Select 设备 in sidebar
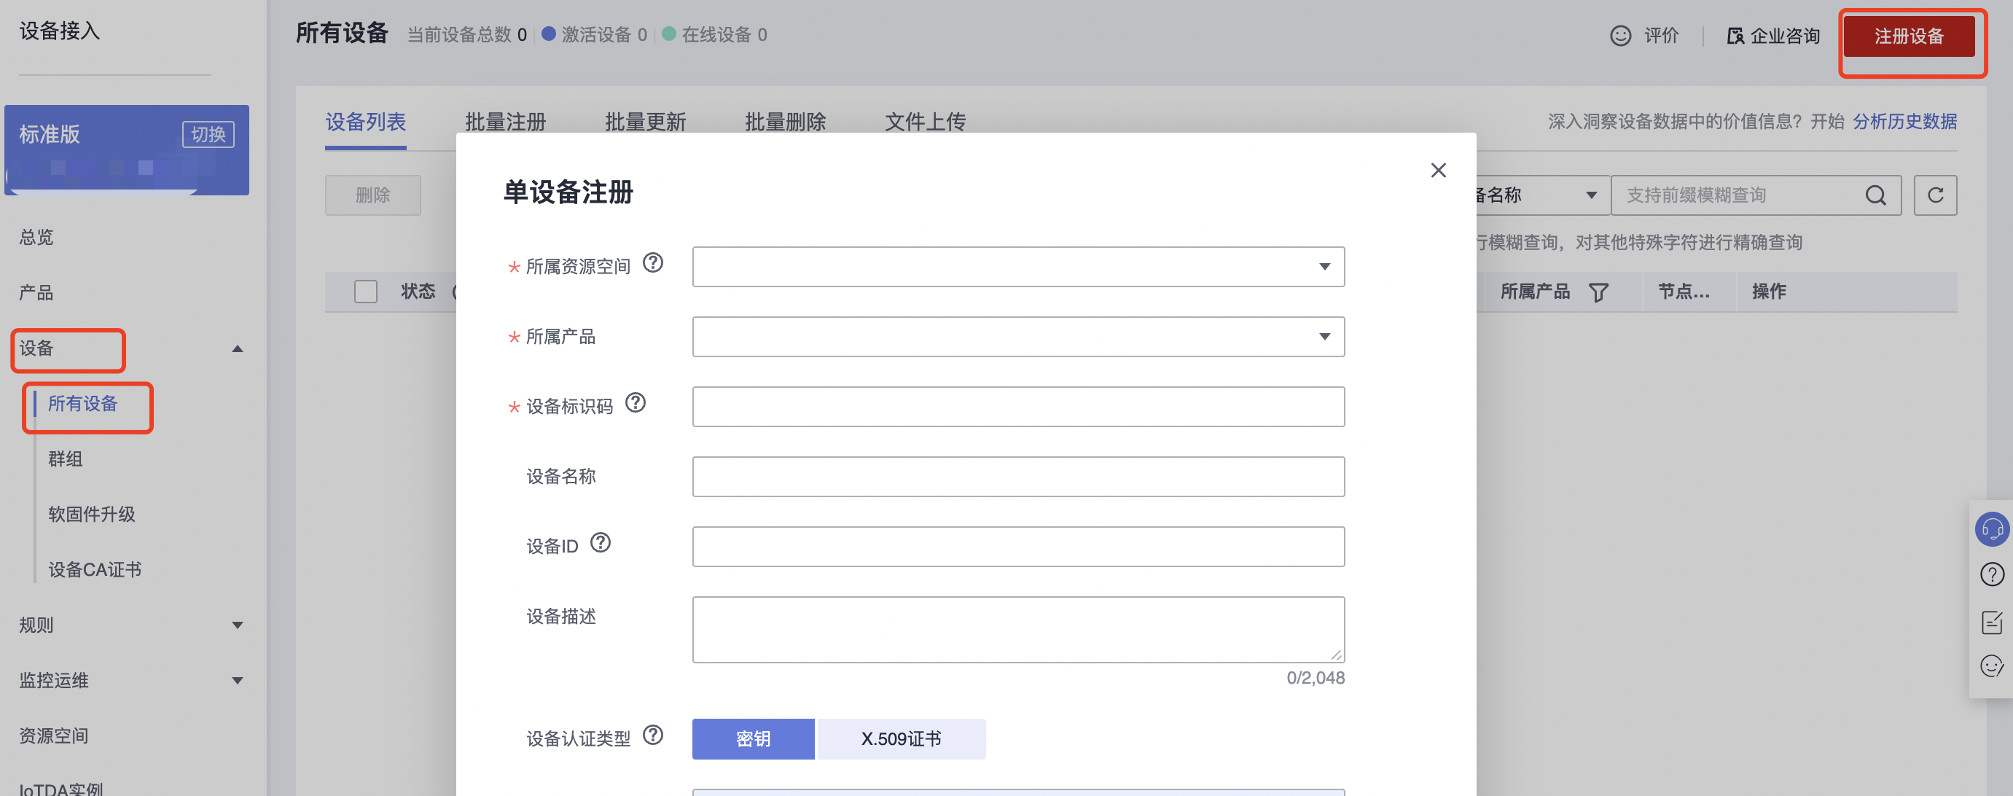The height and width of the screenshot is (796, 2013). 36,348
